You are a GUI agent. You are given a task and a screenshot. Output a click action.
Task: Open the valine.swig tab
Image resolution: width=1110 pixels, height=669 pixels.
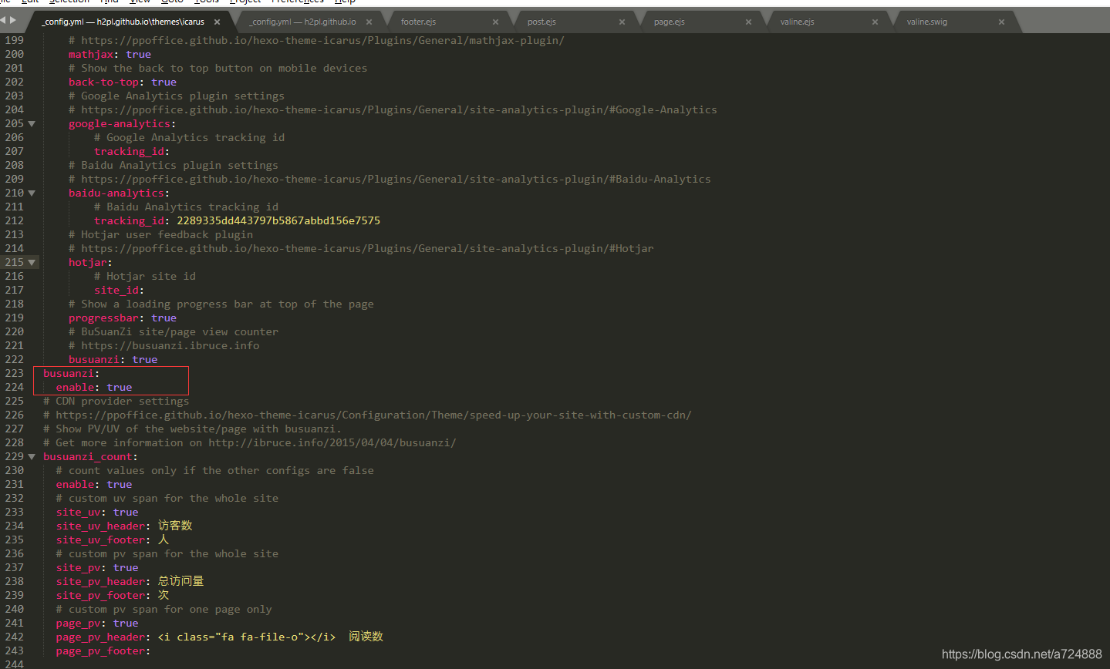coord(927,22)
